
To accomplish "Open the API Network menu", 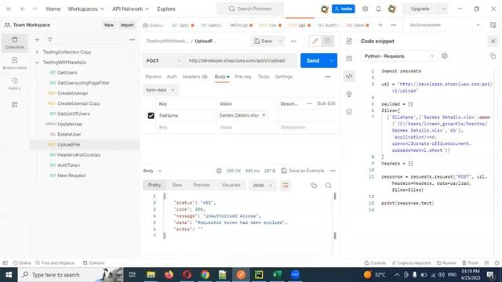I will pyautogui.click(x=130, y=9).
